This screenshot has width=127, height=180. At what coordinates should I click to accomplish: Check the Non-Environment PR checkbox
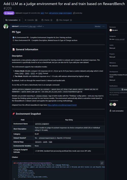coord(13,40)
